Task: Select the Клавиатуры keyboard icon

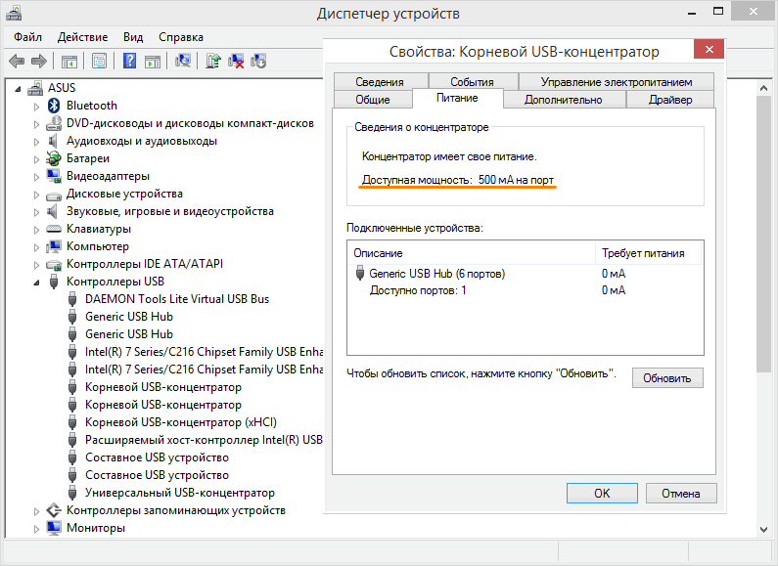Action: coord(54,229)
